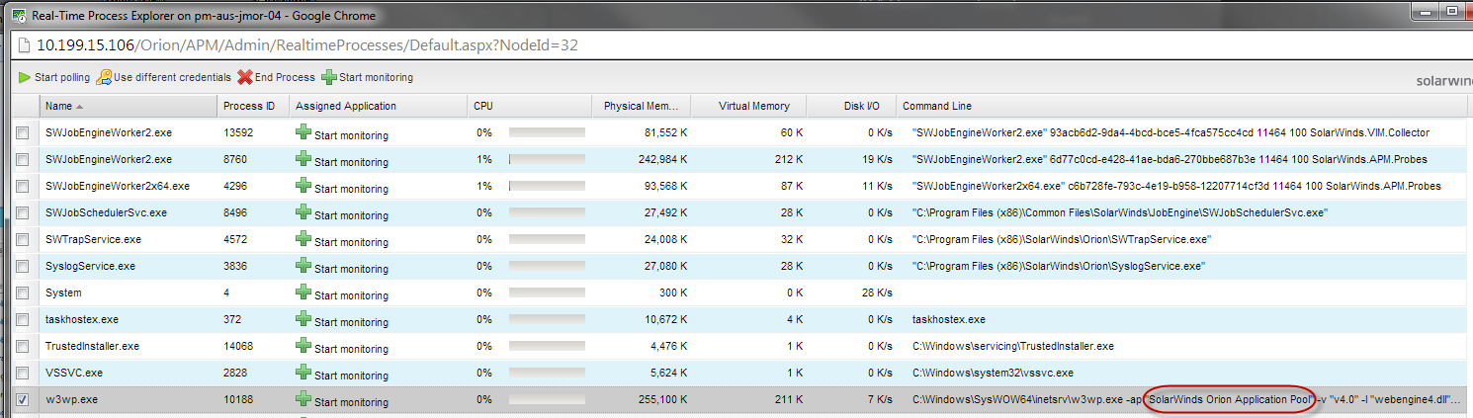Start monitoring SWJobSchedulerSvc.exe via its link
Screen dimensions: 1473x418
(x=351, y=214)
